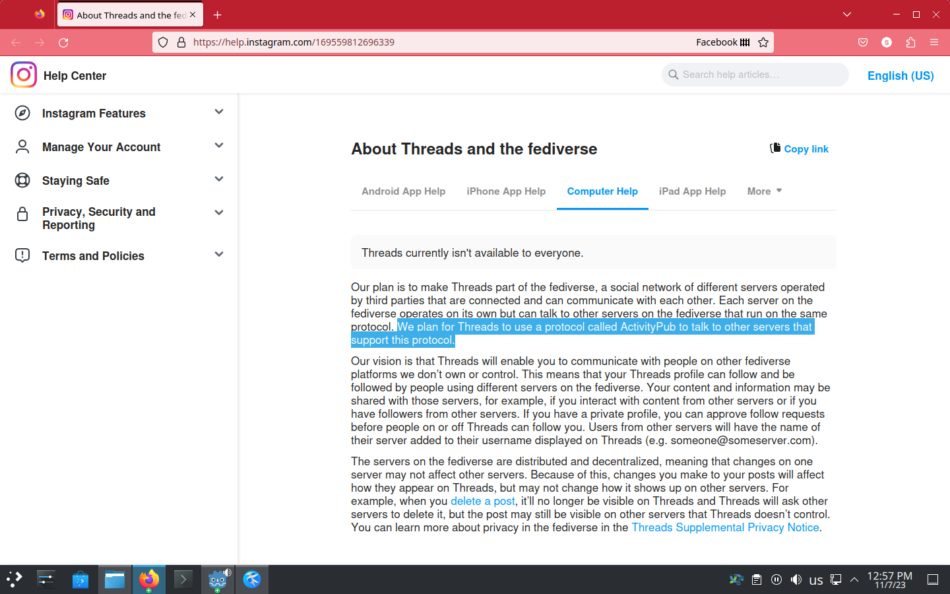Image resolution: width=950 pixels, height=594 pixels.
Task: Click the Copy link button
Action: point(800,148)
